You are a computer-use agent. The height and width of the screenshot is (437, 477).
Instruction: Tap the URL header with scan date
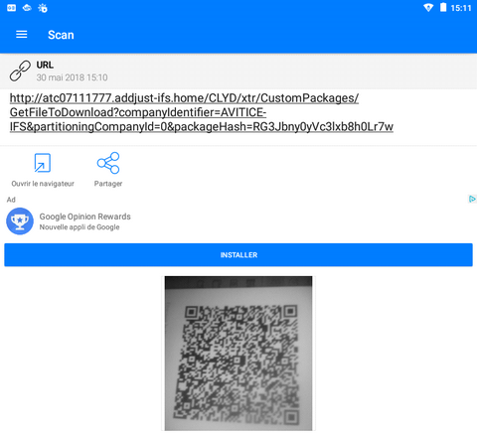[238, 71]
